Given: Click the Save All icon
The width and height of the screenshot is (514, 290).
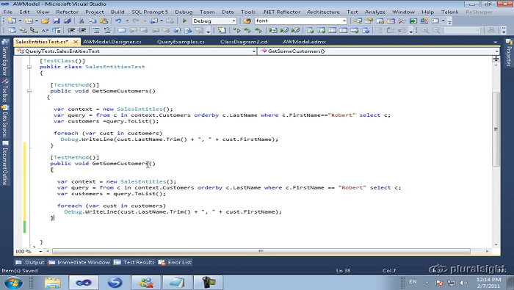Looking at the screenshot, I should [68, 21].
